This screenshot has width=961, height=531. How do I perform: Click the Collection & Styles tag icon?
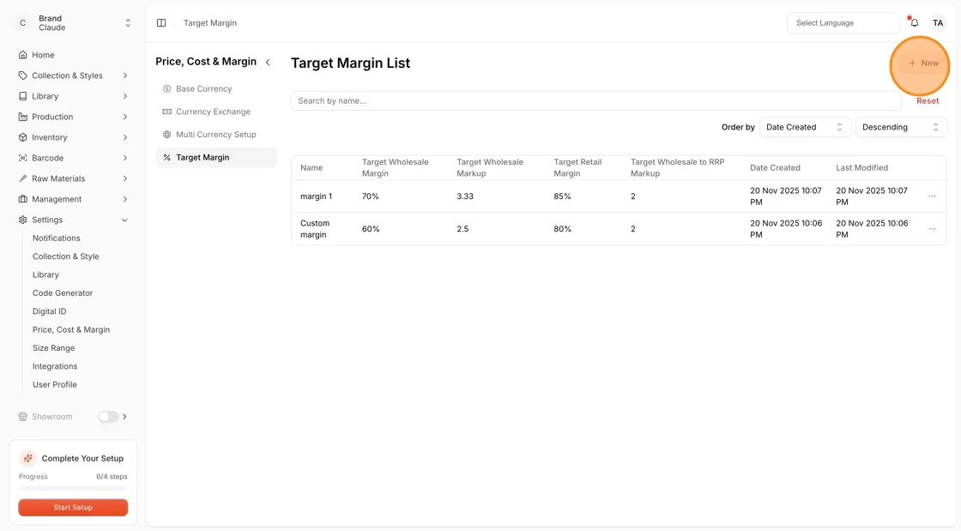point(22,75)
